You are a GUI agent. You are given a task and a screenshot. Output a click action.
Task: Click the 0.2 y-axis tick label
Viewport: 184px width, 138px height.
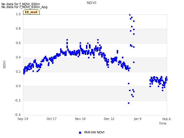point(18,72)
